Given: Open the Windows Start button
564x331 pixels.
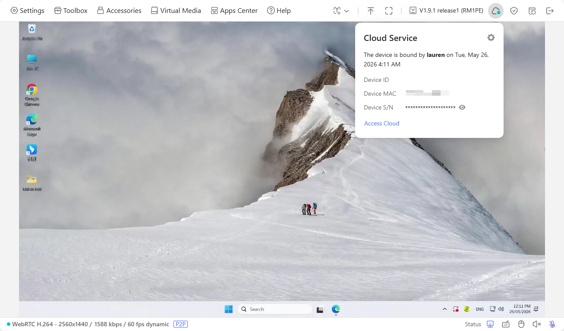Looking at the screenshot, I should click(229, 309).
